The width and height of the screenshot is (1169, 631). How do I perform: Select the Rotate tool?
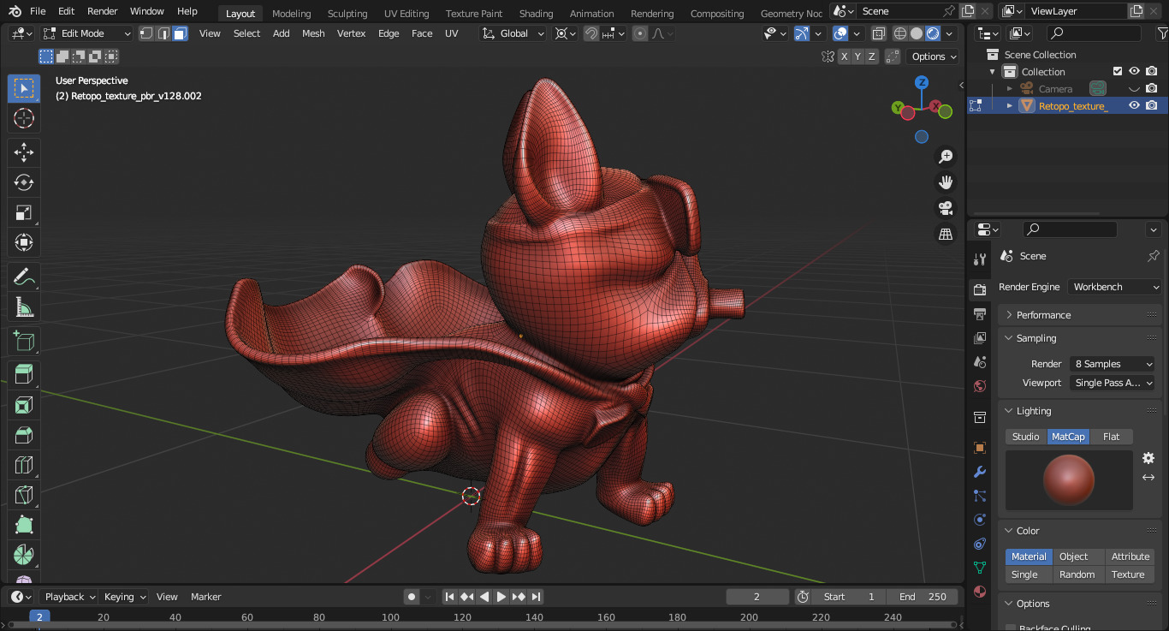click(24, 182)
